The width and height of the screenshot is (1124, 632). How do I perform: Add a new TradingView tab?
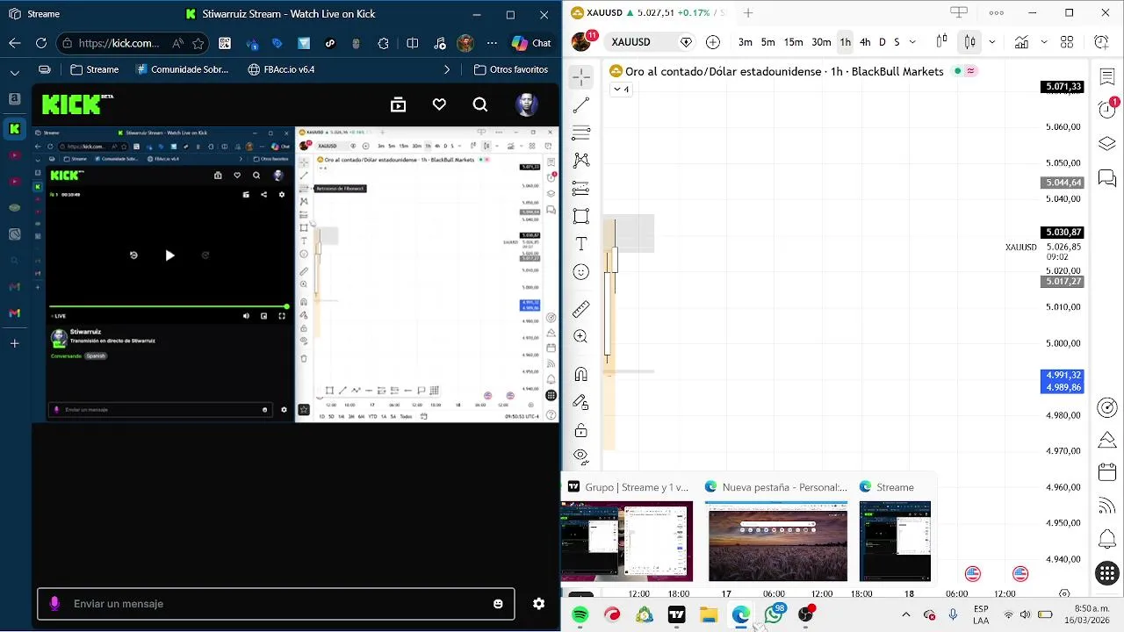click(747, 13)
